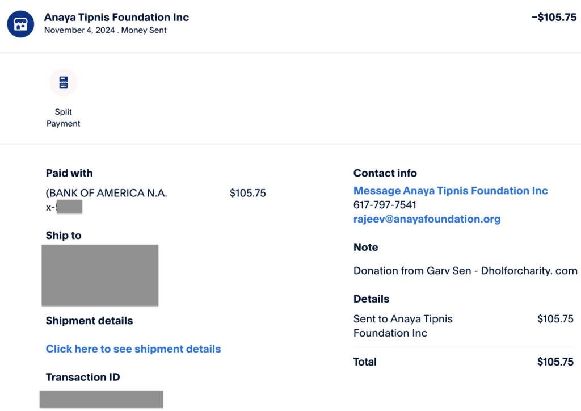Click the merchant storefront icon
This screenshot has width=581, height=411.
tap(20, 24)
